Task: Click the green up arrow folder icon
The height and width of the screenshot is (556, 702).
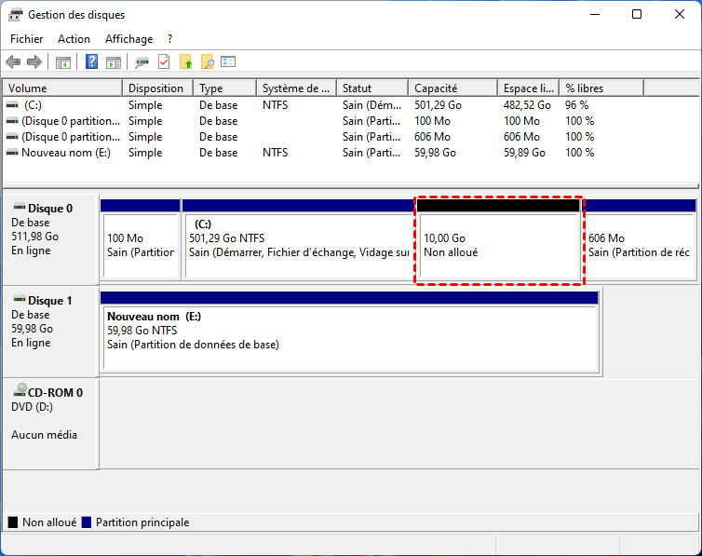Action: 186,62
